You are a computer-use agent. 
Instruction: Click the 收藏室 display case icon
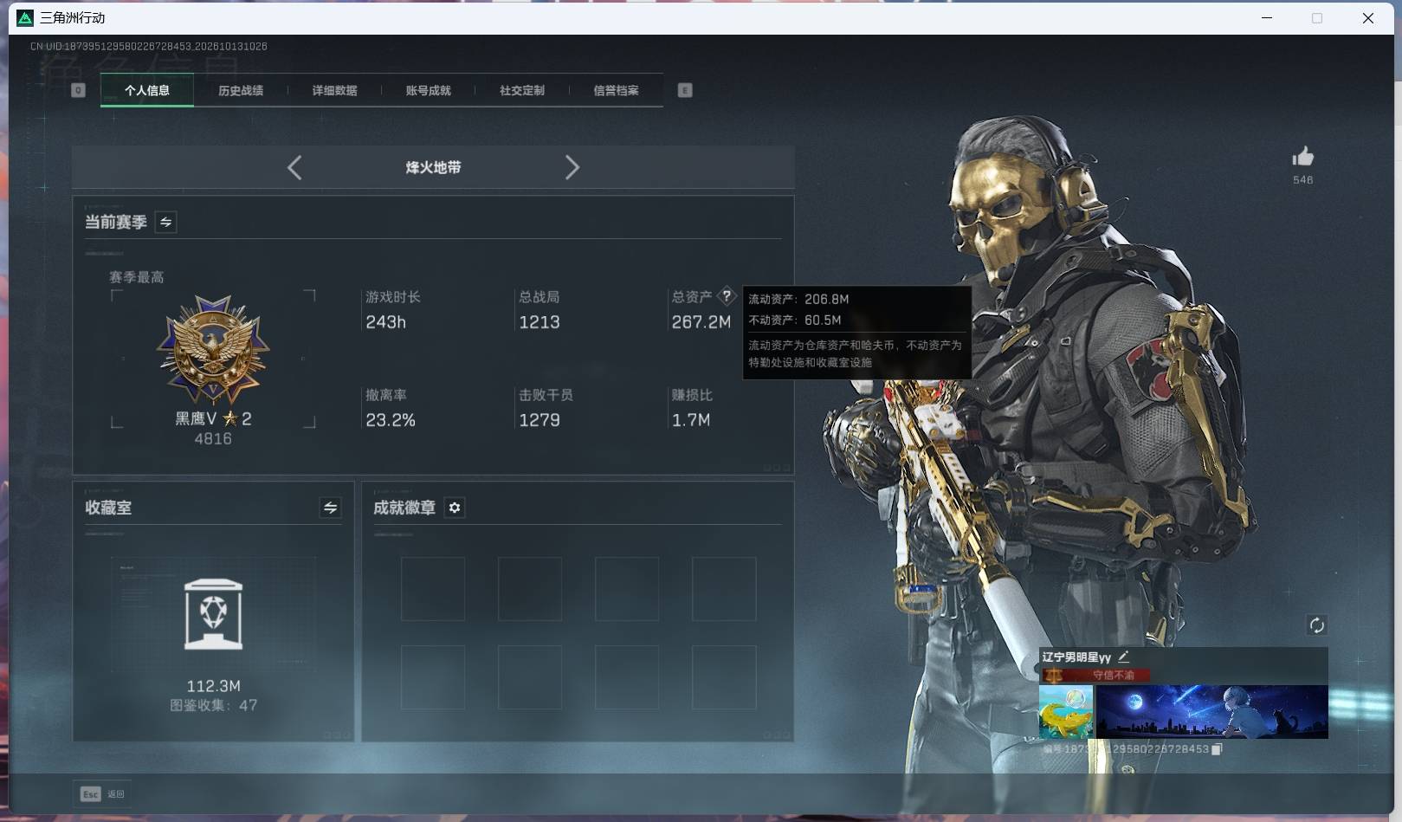click(x=213, y=614)
